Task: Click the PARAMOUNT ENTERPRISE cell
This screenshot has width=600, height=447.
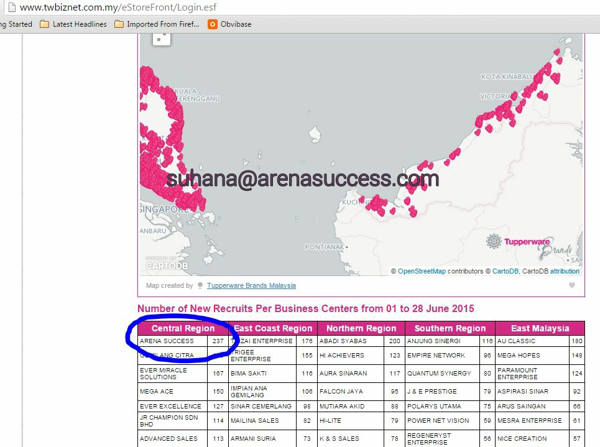Action: tap(532, 374)
